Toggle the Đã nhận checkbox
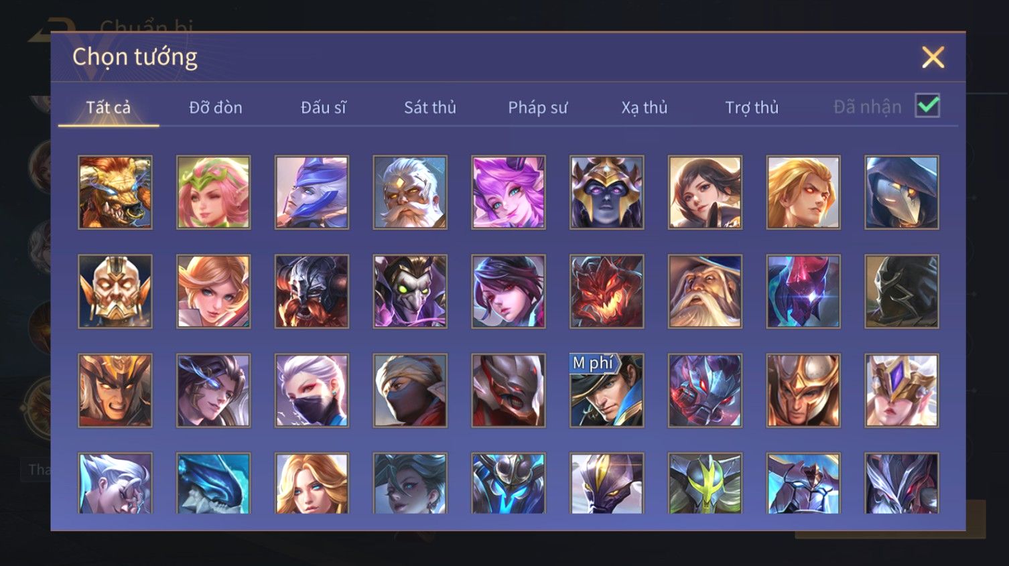The image size is (1009, 566). click(927, 106)
